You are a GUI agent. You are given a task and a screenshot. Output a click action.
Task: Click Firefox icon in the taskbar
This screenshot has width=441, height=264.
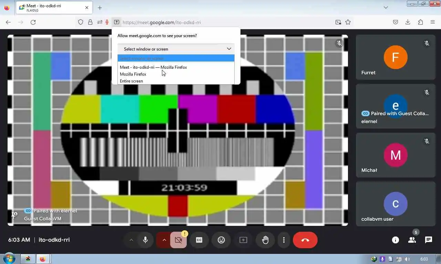43,259
